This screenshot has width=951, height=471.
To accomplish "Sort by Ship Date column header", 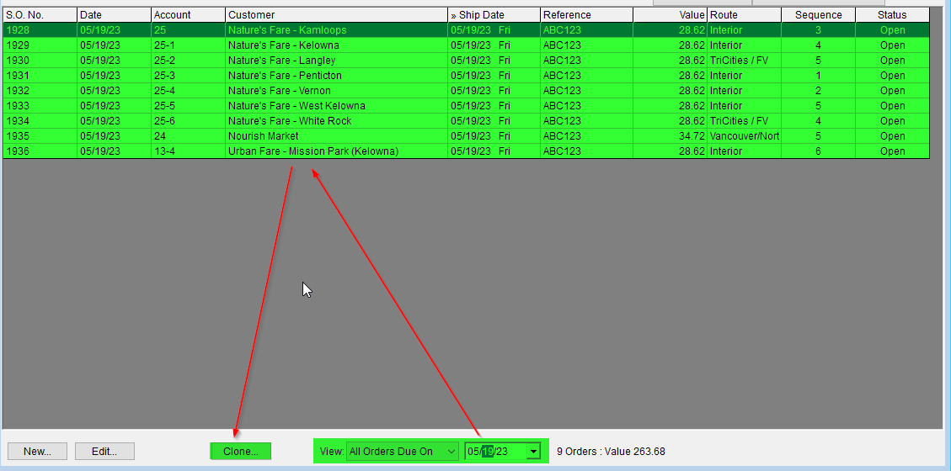I will [x=494, y=14].
